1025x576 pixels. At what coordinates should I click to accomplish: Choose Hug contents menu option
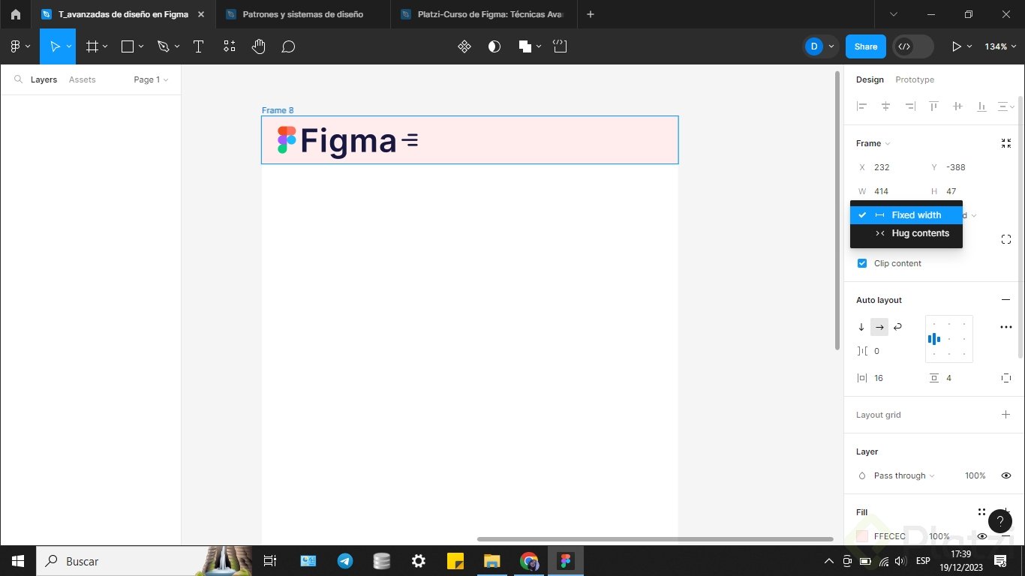point(906,233)
